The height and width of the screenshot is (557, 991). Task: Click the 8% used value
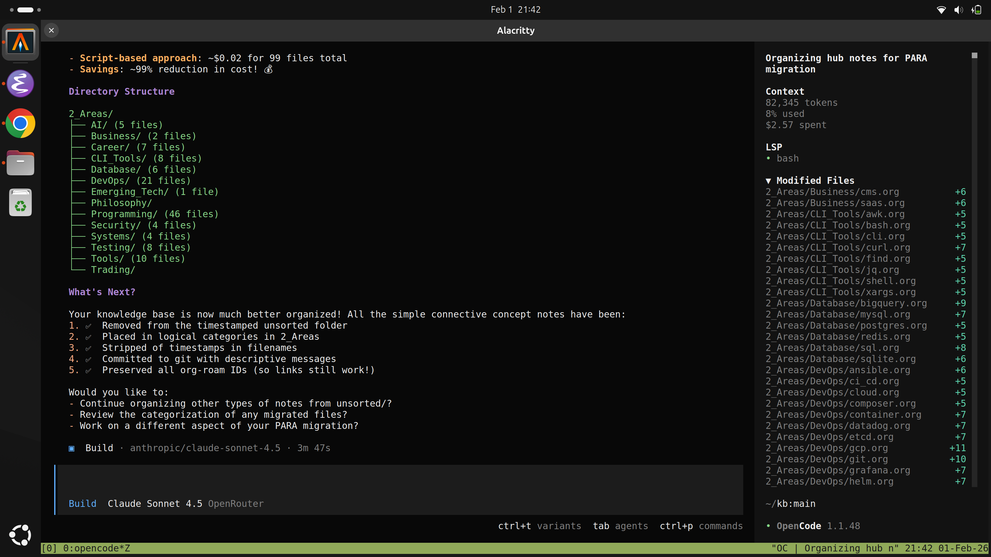pyautogui.click(x=784, y=114)
